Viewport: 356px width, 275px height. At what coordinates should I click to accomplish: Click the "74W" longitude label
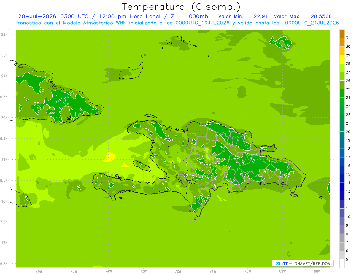[109, 271]
